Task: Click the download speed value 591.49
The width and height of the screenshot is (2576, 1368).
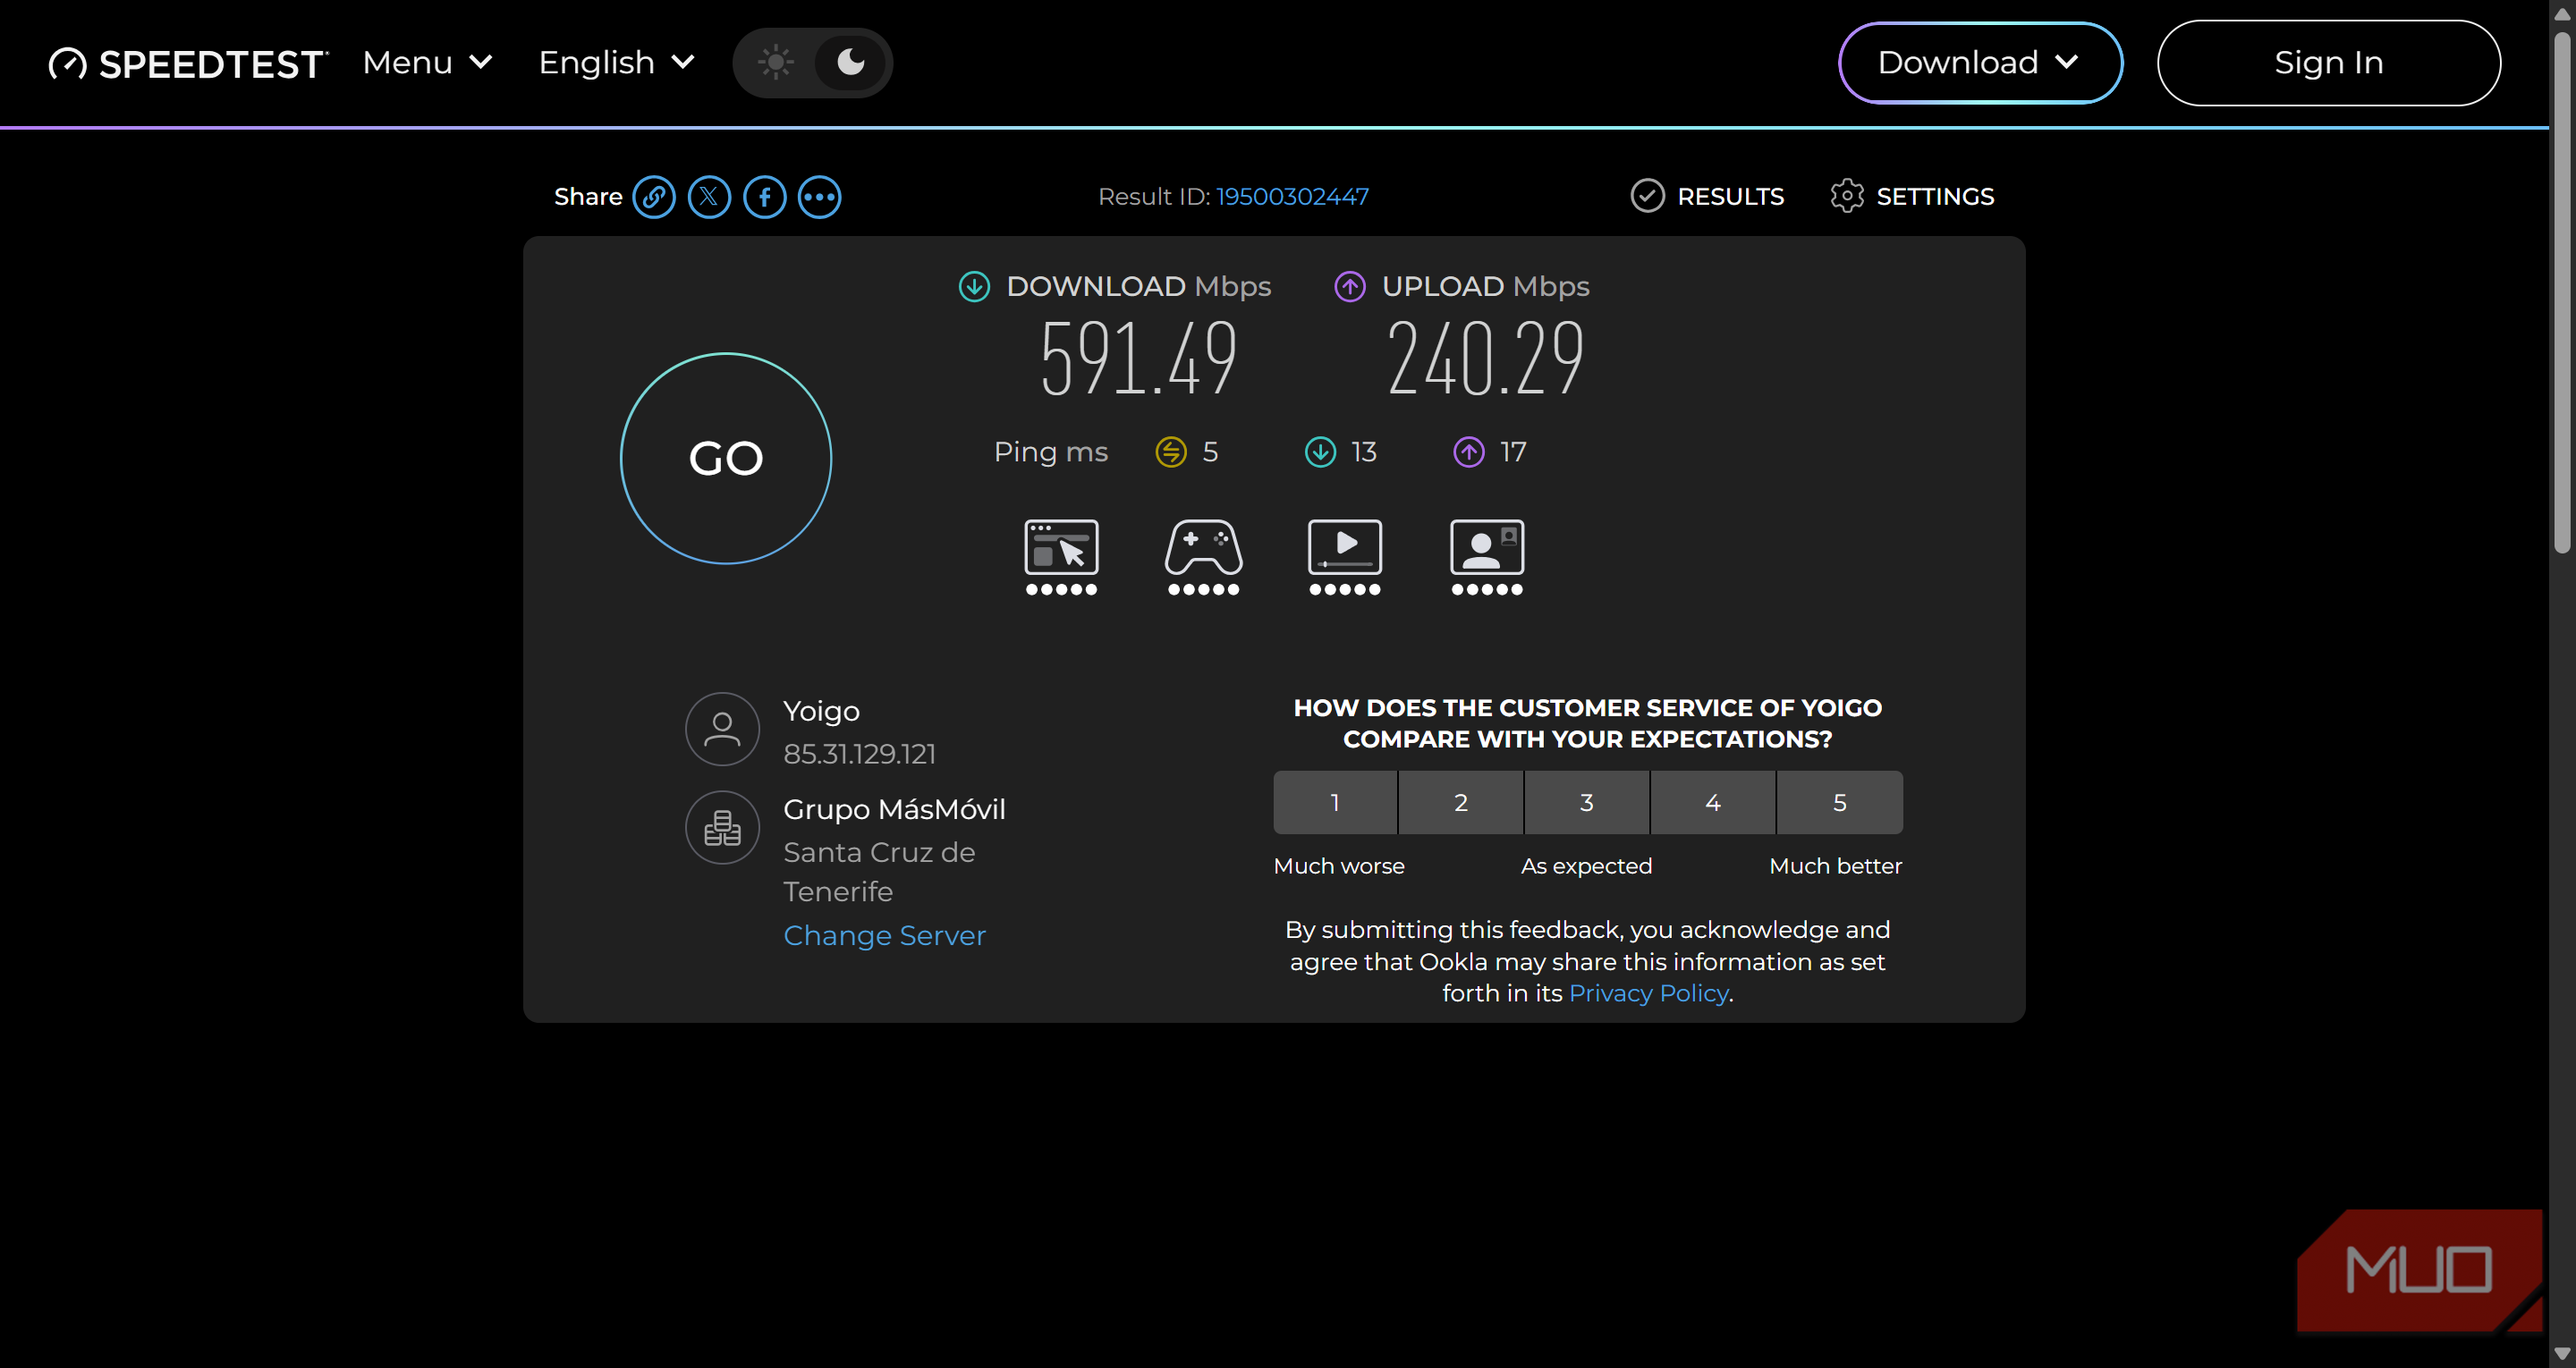Action: pos(1139,357)
